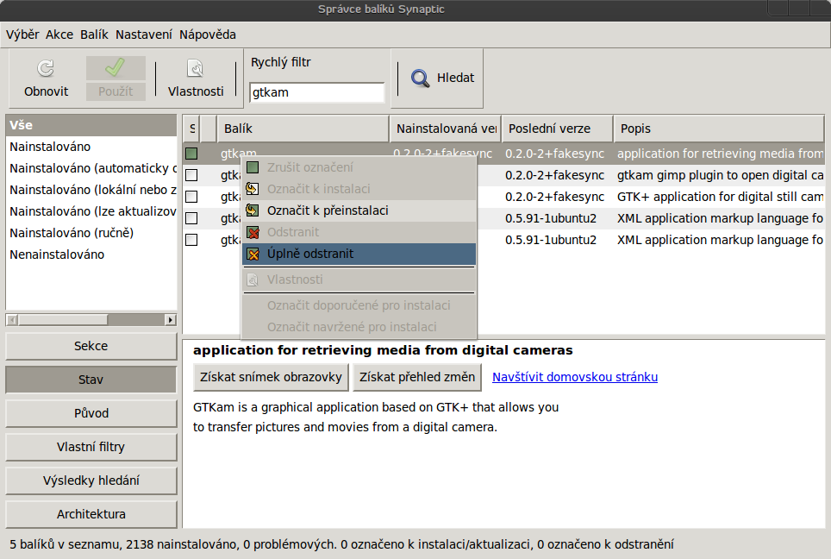Select Nainstalováno filter entry
Image resolution: width=831 pixels, height=559 pixels.
click(x=91, y=147)
